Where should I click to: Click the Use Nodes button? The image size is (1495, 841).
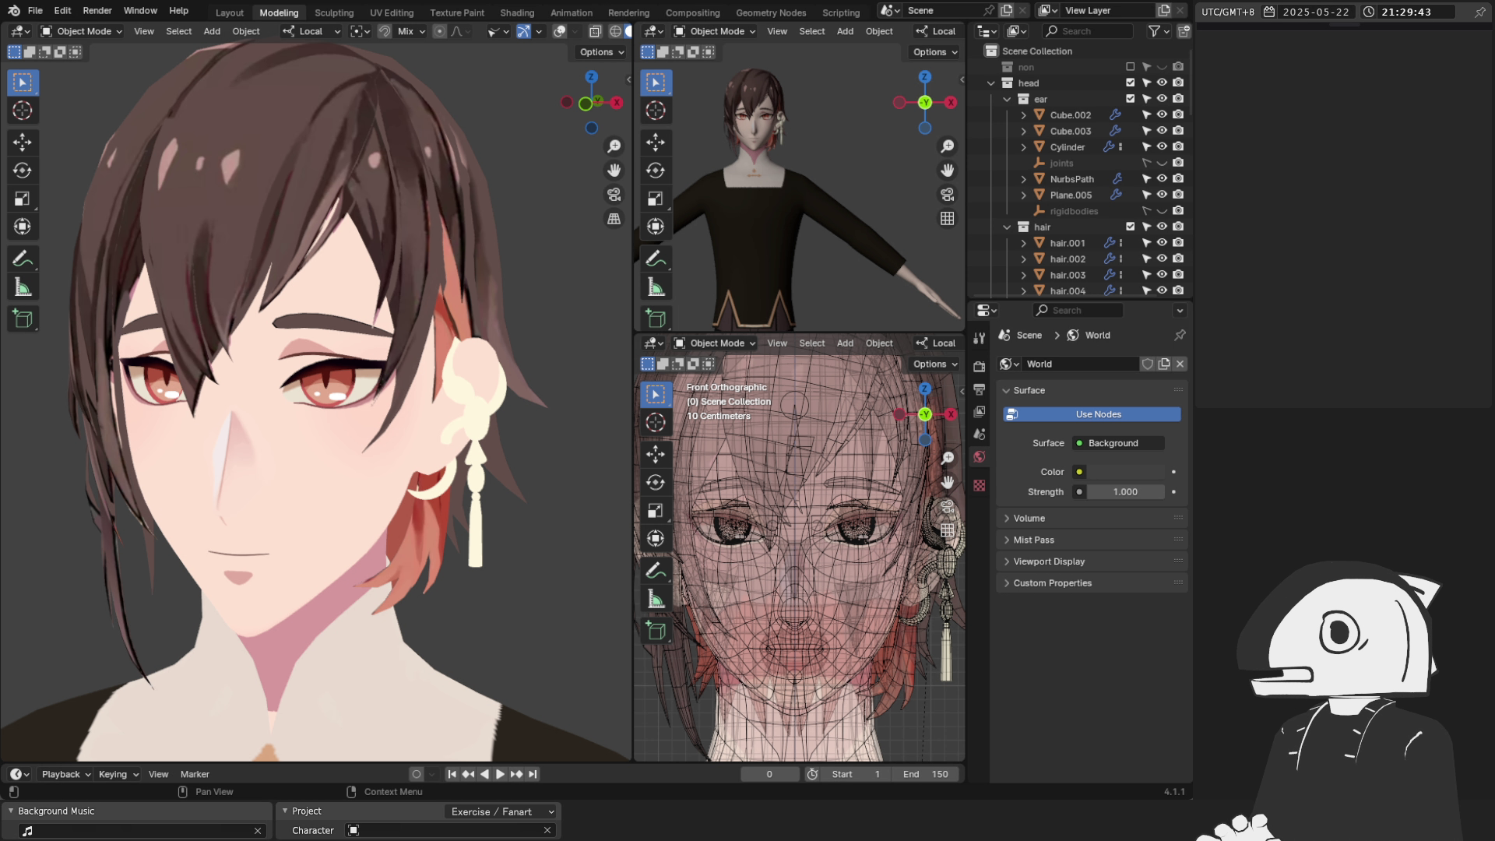(x=1092, y=414)
